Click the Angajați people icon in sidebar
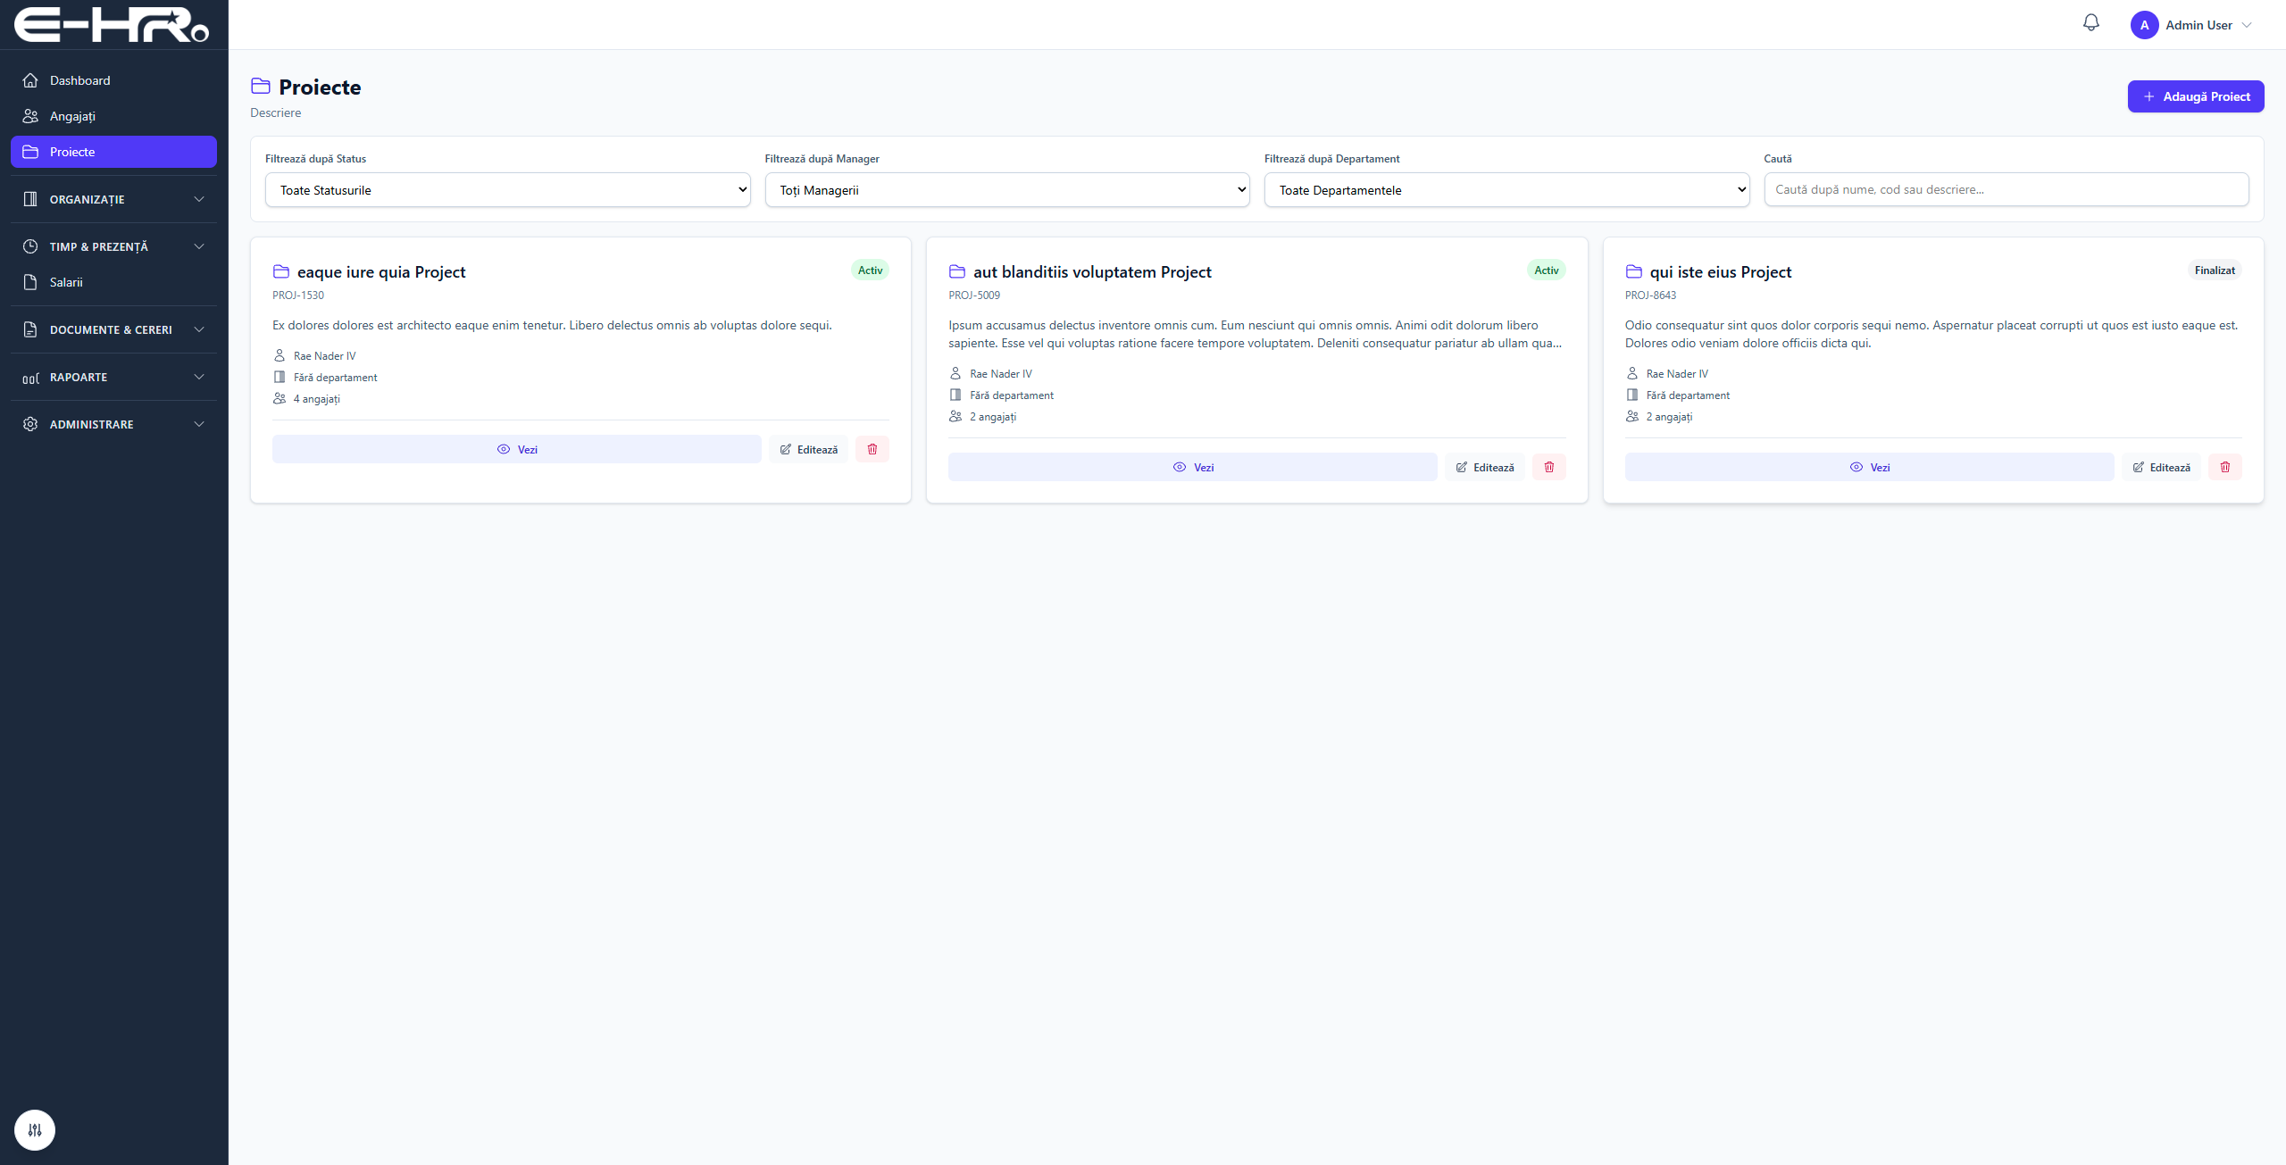 [x=30, y=116]
